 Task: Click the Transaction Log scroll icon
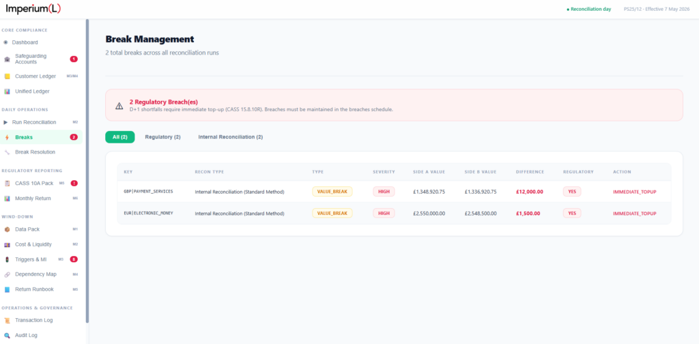pos(7,320)
